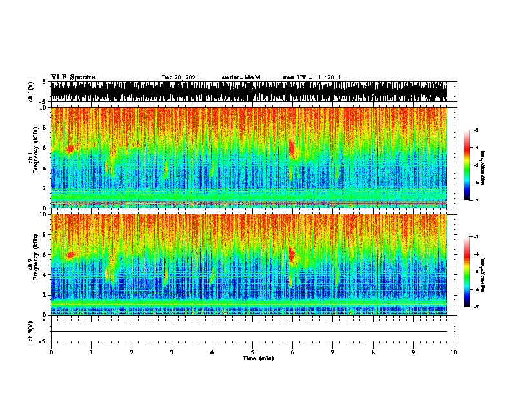Click the "8" frequency tick on ch.1 axis
Image resolution: width=511 pixels, height=395 pixels.
click(x=45, y=128)
